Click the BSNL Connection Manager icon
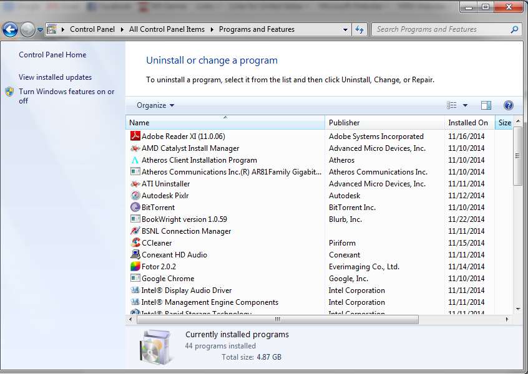 [135, 231]
